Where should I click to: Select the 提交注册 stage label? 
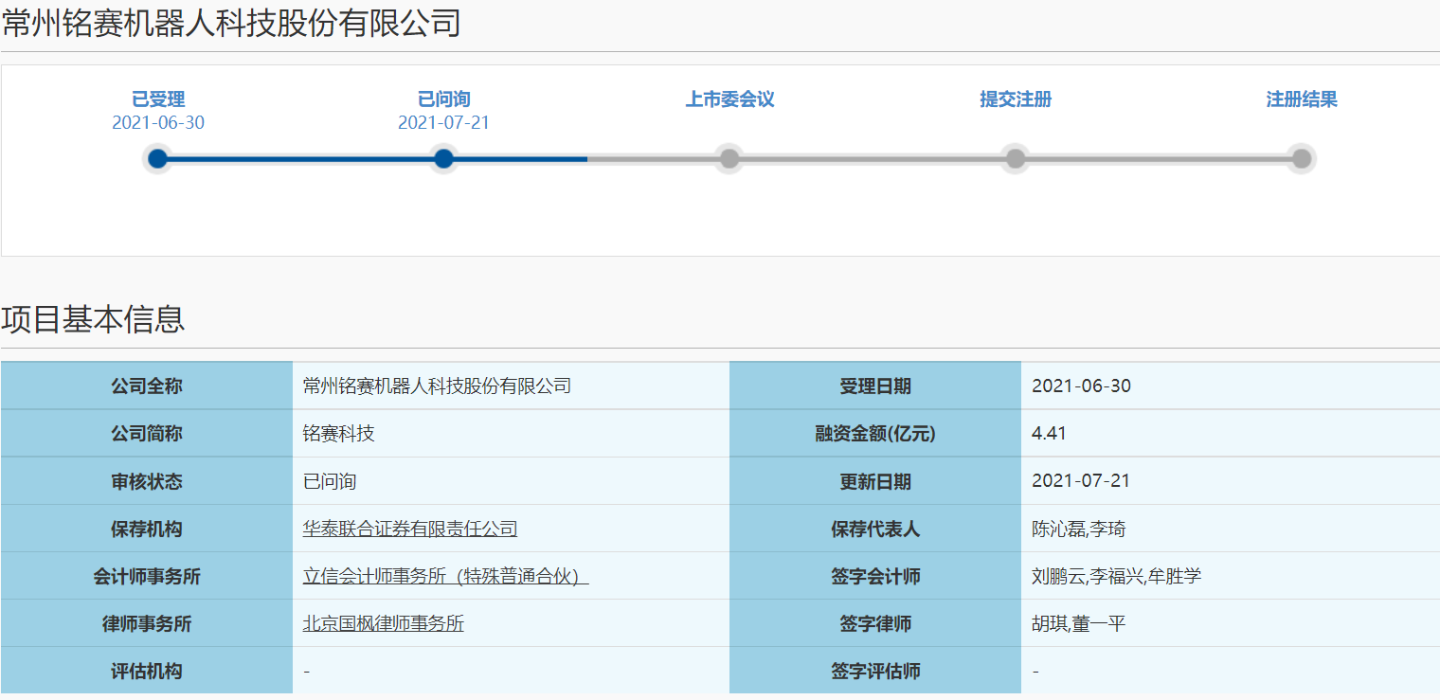click(x=1016, y=99)
